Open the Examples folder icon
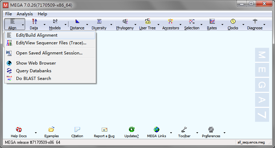 pos(51,129)
